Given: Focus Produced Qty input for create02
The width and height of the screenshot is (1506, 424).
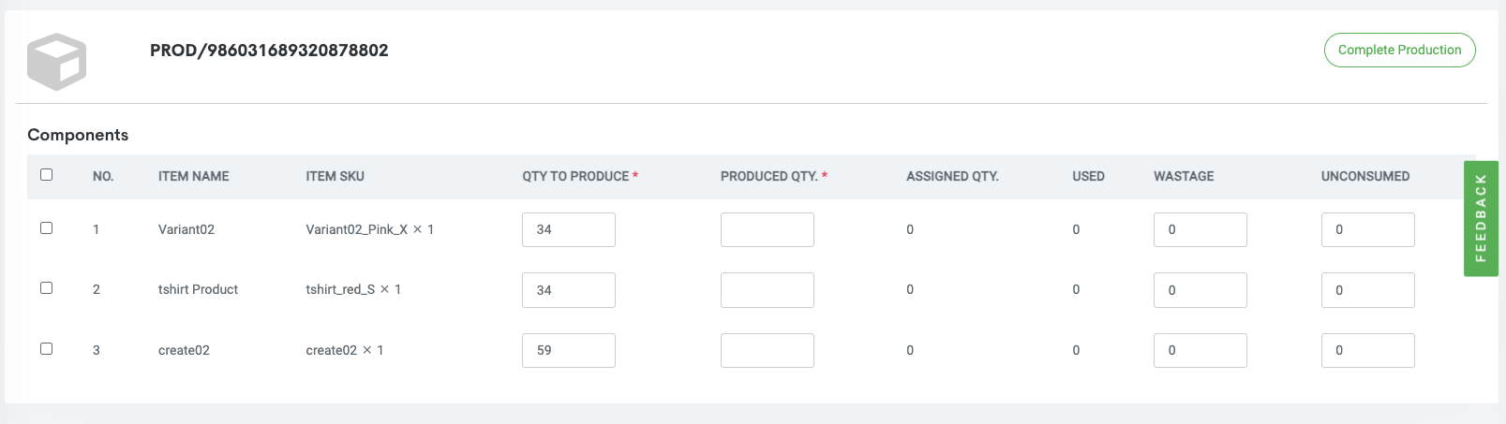Looking at the screenshot, I should [768, 350].
